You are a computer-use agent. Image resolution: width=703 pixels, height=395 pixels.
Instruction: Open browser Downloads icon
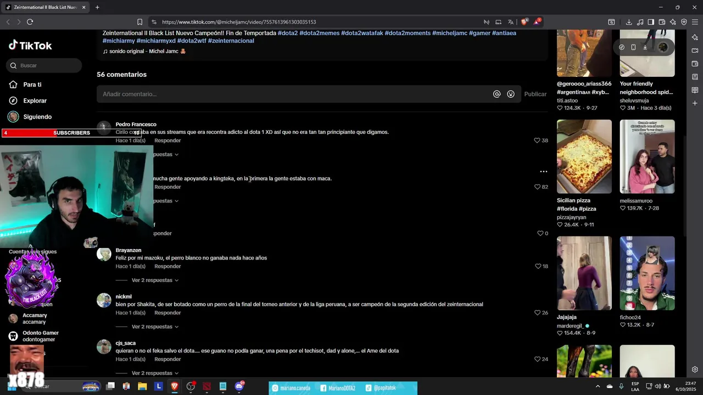629,22
